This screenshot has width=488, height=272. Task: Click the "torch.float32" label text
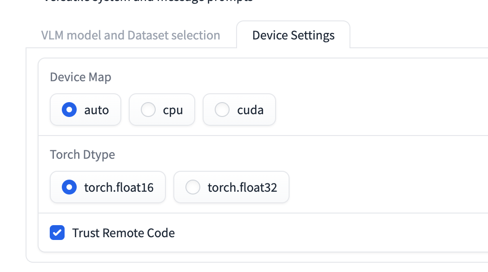(243, 188)
